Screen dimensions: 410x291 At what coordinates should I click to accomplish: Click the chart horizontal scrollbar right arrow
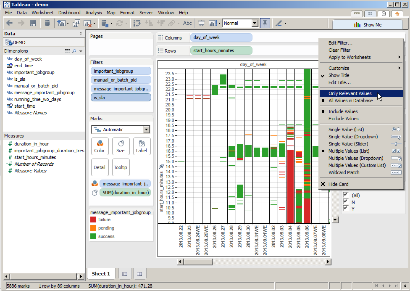(x=328, y=262)
